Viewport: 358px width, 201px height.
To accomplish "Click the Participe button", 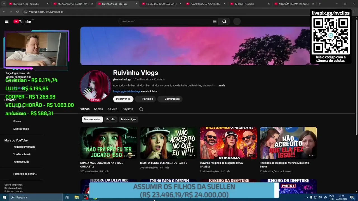I will [x=145, y=99].
